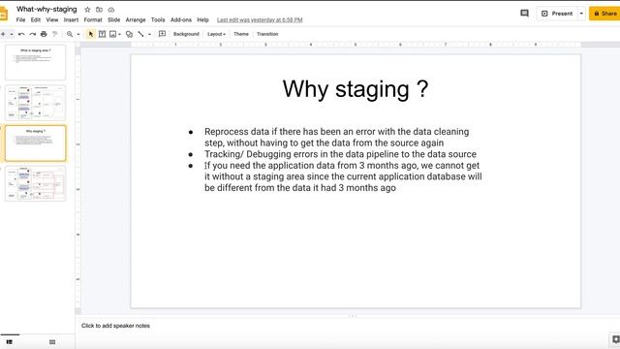
Task: Click the What-why-staging title field
Action: click(46, 9)
